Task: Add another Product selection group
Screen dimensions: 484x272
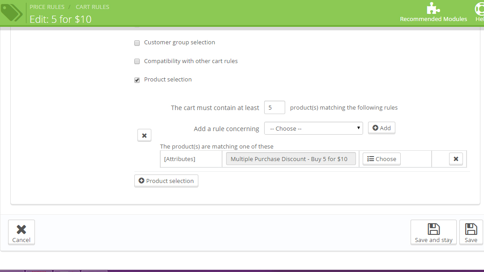Action: (x=166, y=181)
